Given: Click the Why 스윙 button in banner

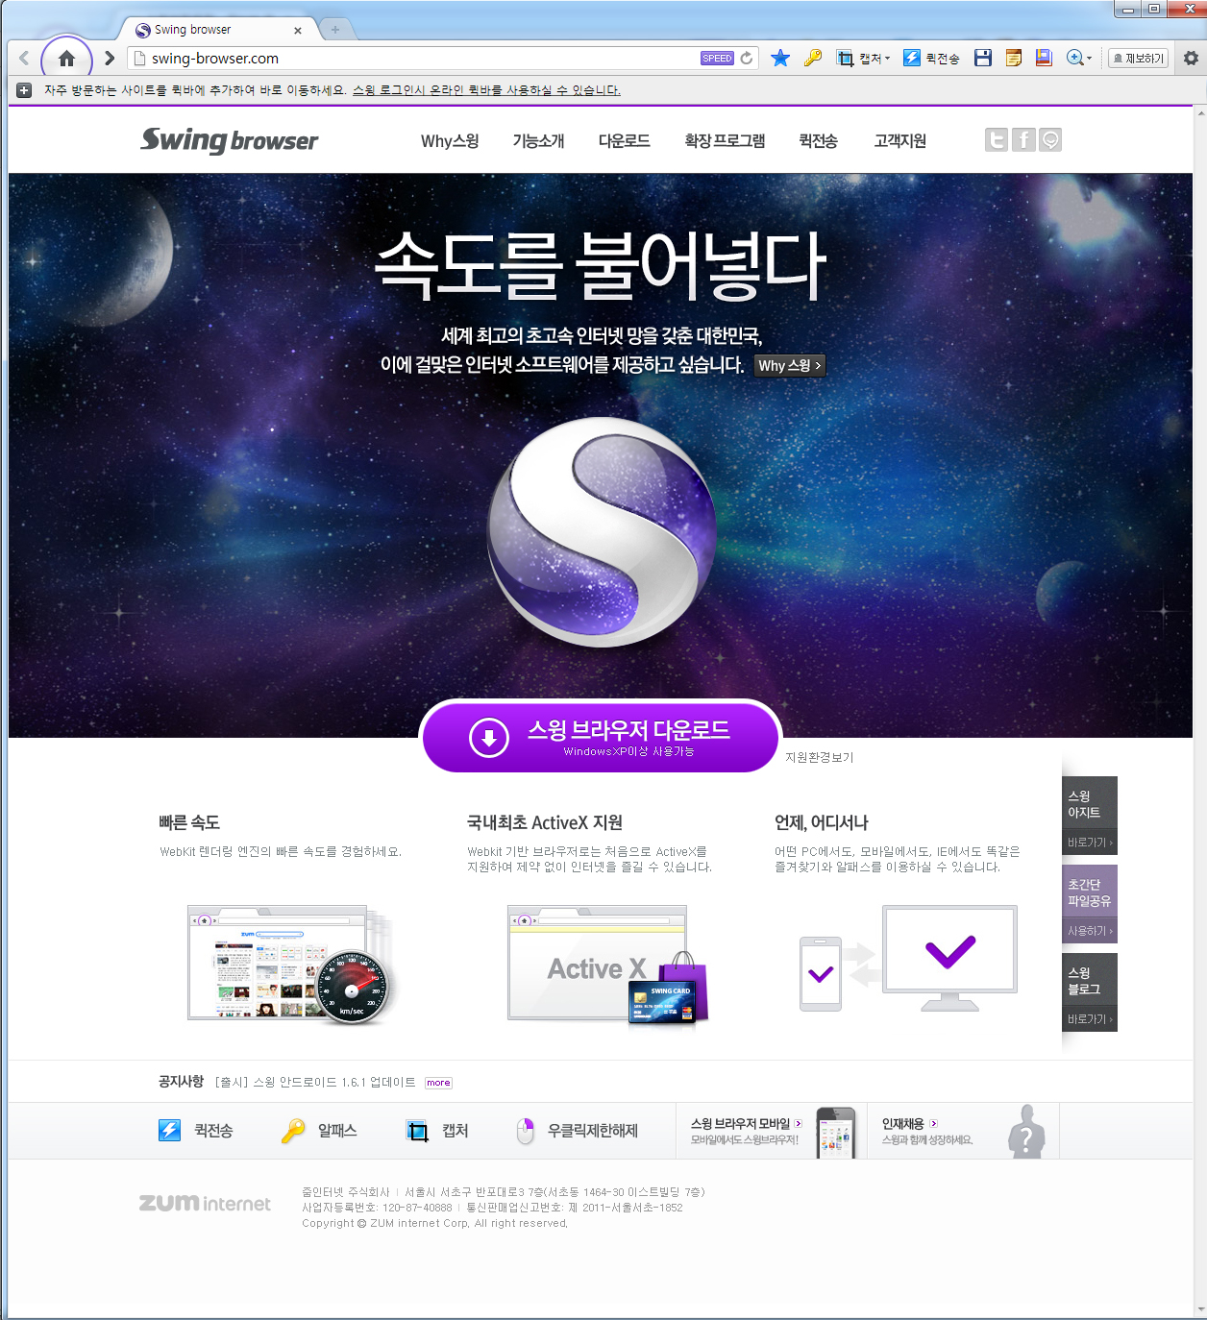Looking at the screenshot, I should [x=790, y=366].
